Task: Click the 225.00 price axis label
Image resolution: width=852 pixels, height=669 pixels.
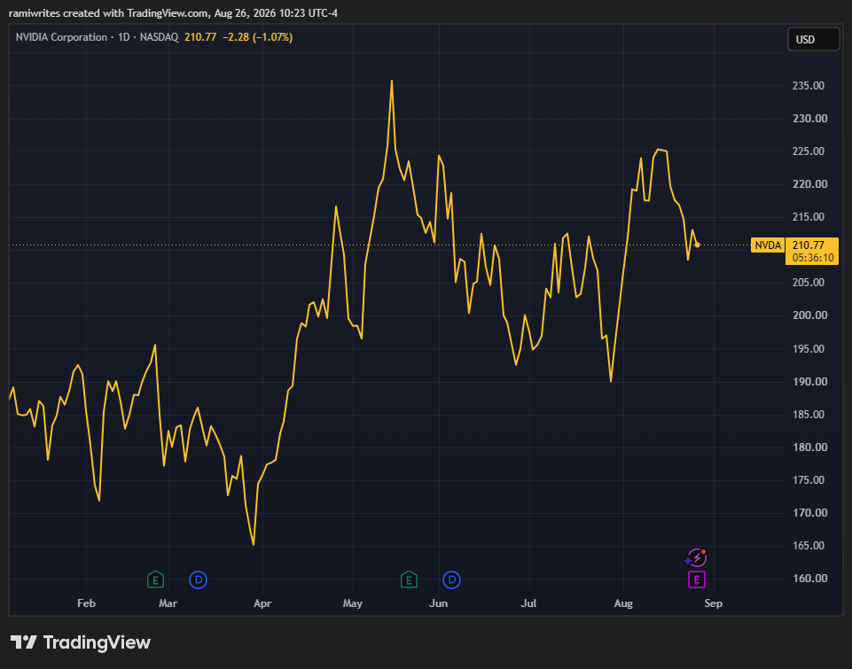Action: [x=809, y=151]
